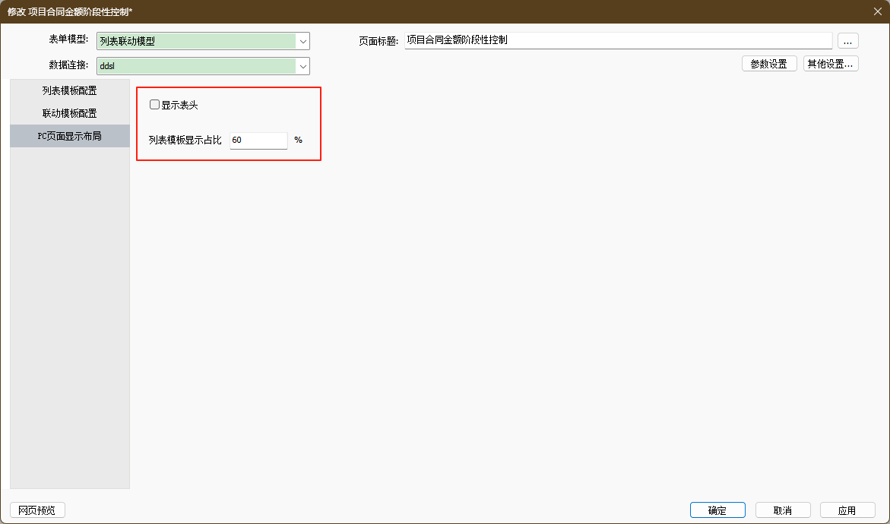This screenshot has height=524, width=890.
Task: Click the ellipsis button beside 页面标题
Action: coord(847,41)
